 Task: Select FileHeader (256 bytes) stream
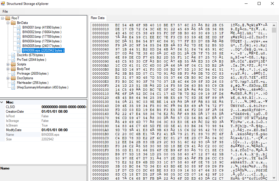coord(33,83)
